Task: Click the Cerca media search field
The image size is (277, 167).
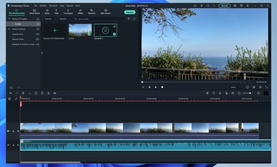Action: [x=99, y=19]
